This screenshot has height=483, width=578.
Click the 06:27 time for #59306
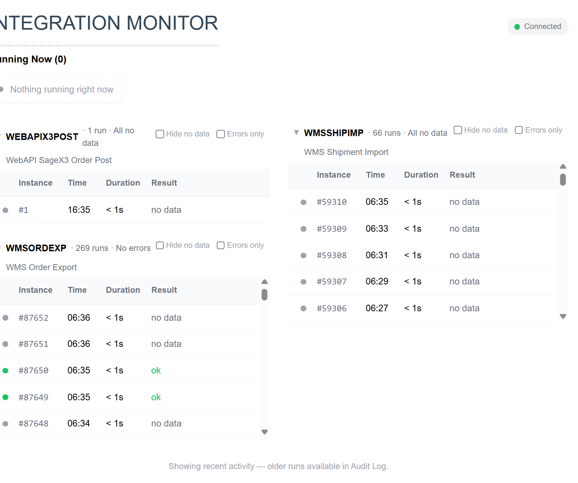coord(377,308)
